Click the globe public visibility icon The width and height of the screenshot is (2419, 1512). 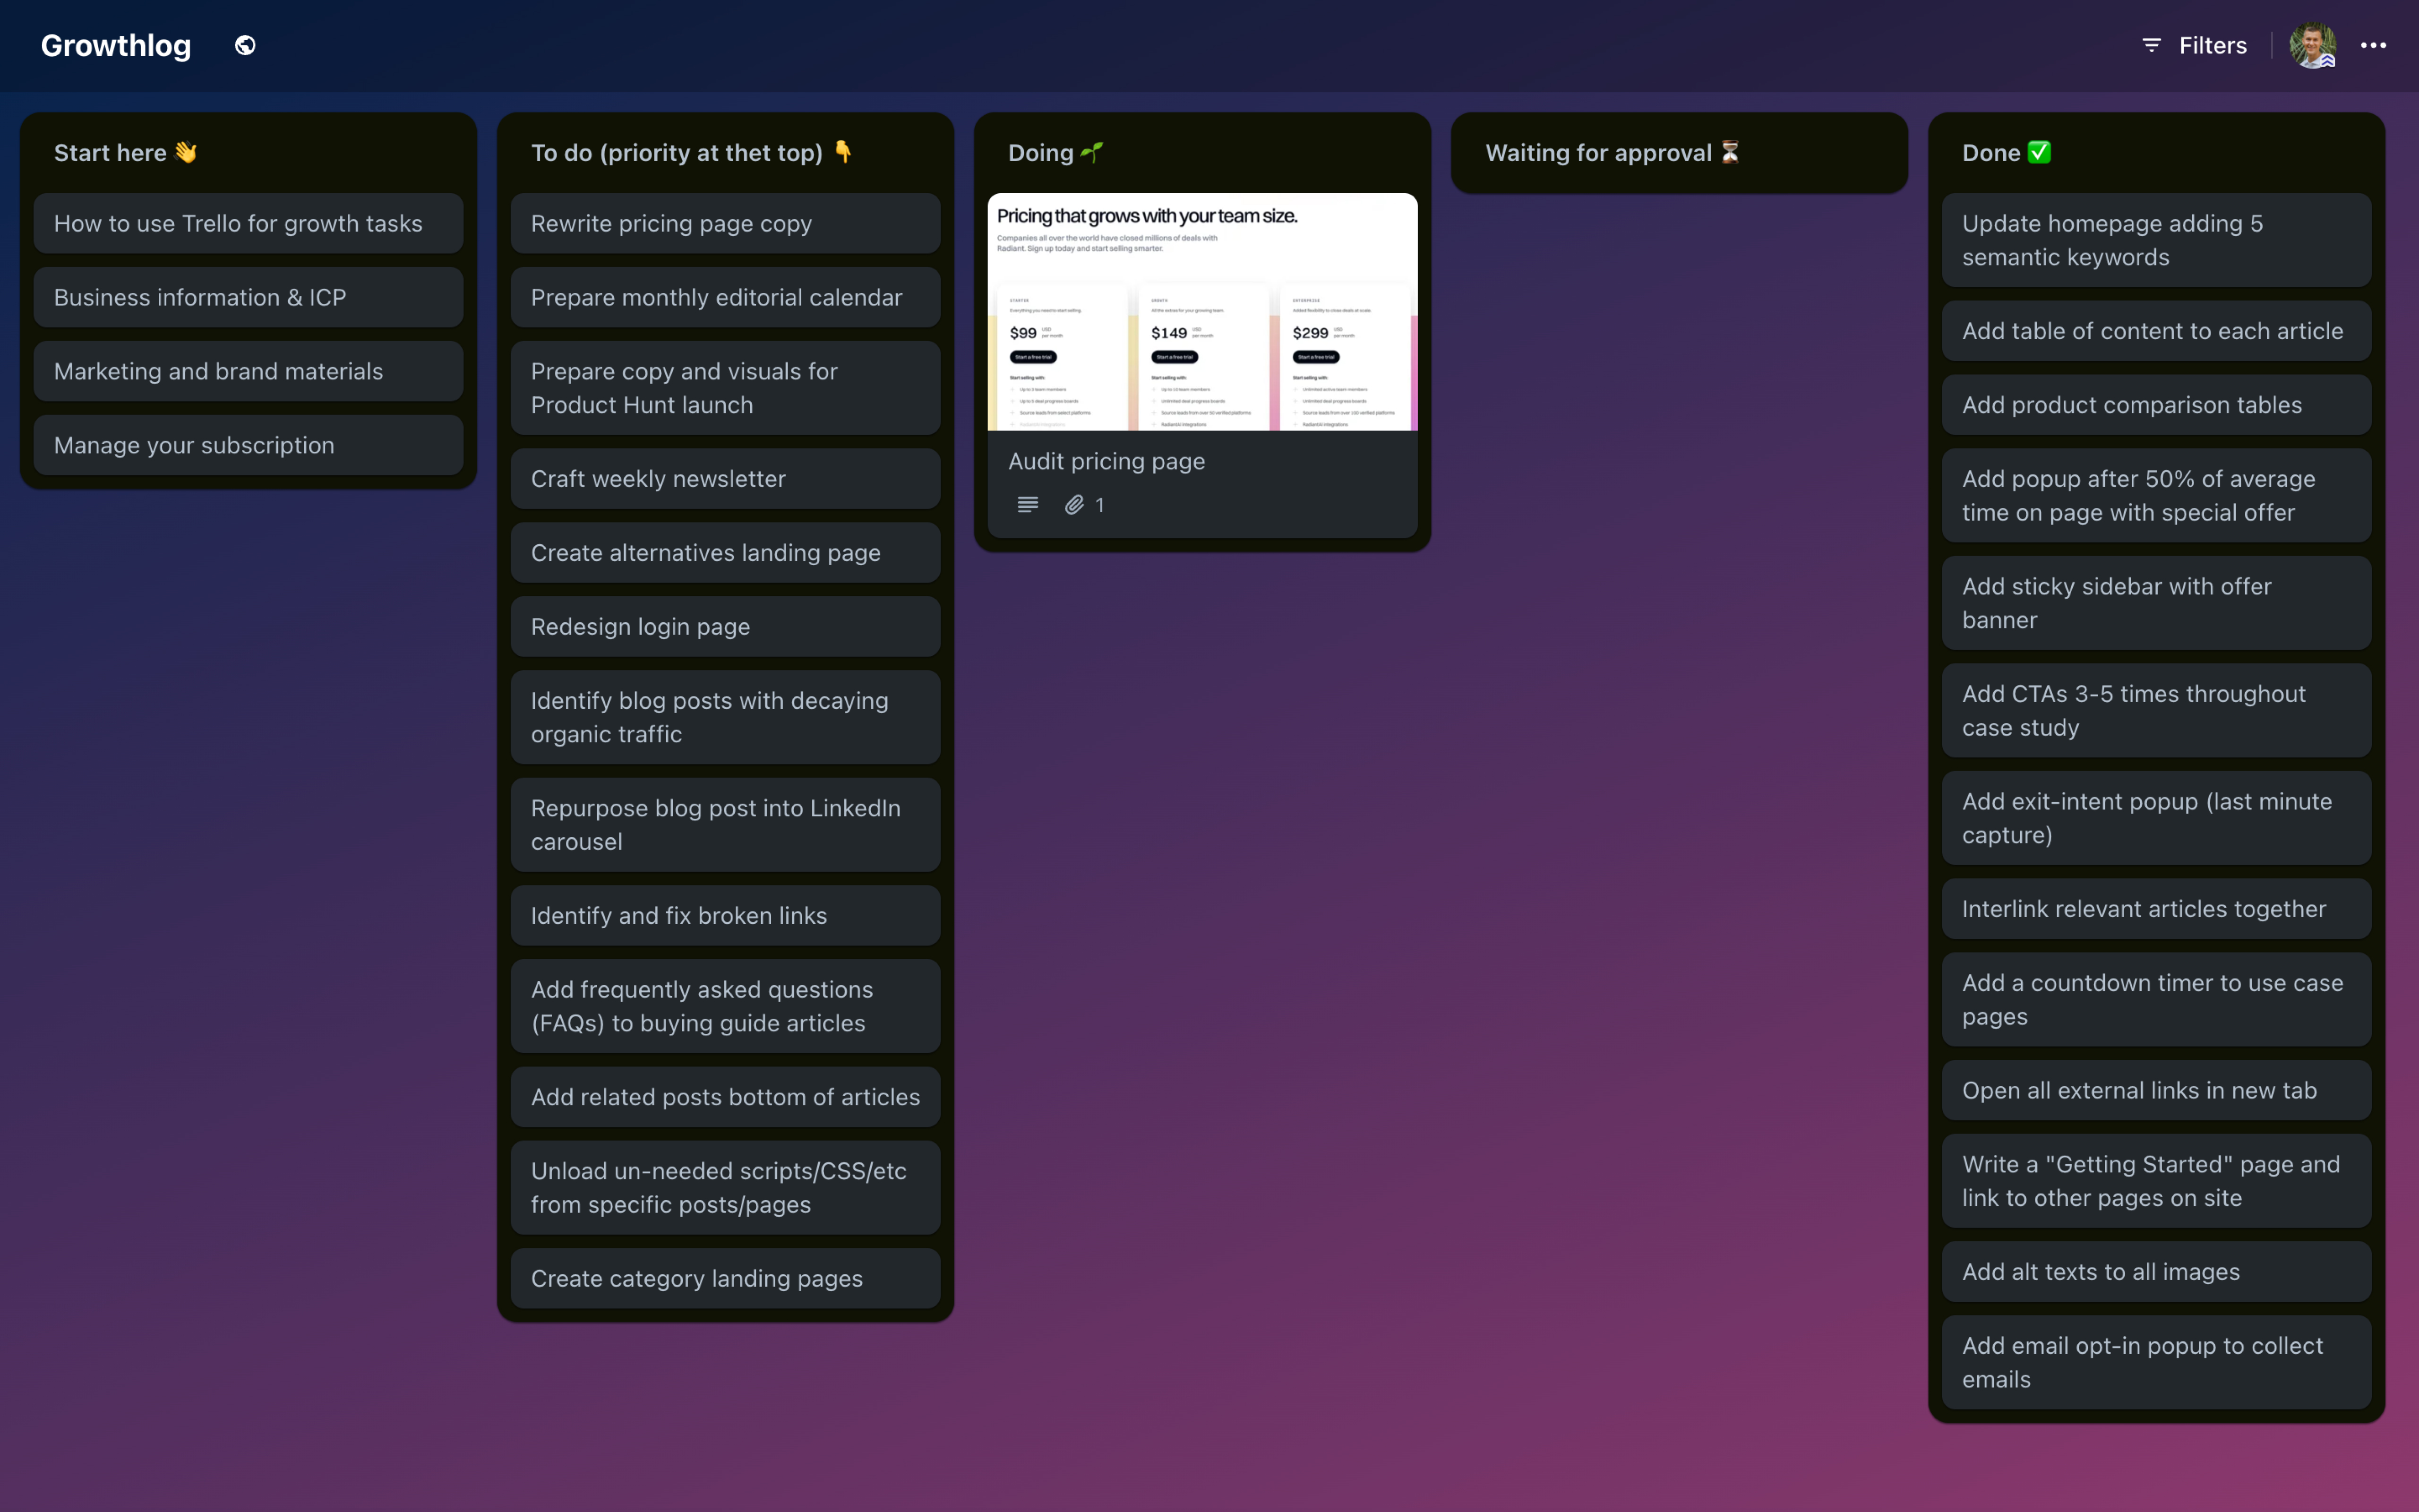tap(245, 45)
